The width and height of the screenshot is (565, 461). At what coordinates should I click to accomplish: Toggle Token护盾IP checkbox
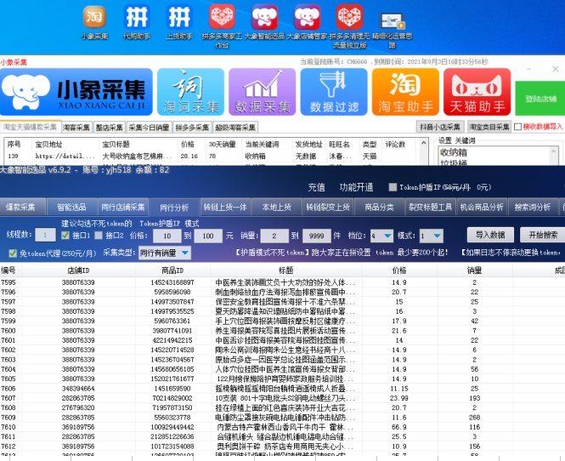click(x=393, y=187)
